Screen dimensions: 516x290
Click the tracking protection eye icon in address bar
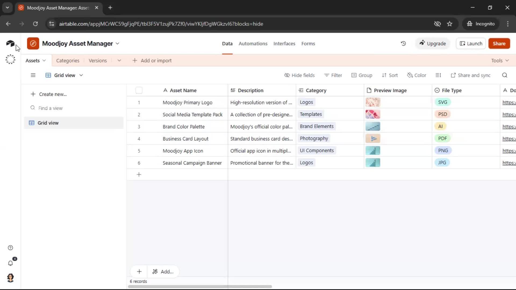coord(437,24)
